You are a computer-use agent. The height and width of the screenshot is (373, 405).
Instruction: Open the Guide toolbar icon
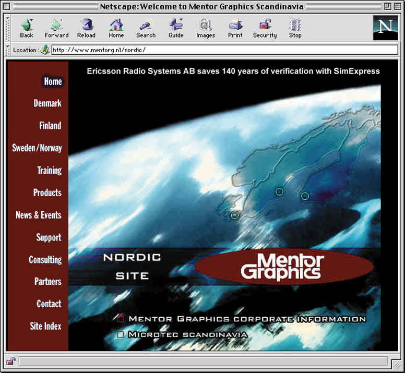[176, 25]
